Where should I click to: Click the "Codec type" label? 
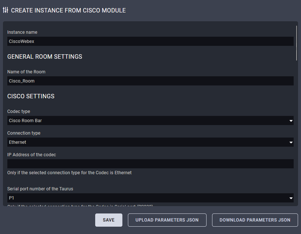click(19, 111)
